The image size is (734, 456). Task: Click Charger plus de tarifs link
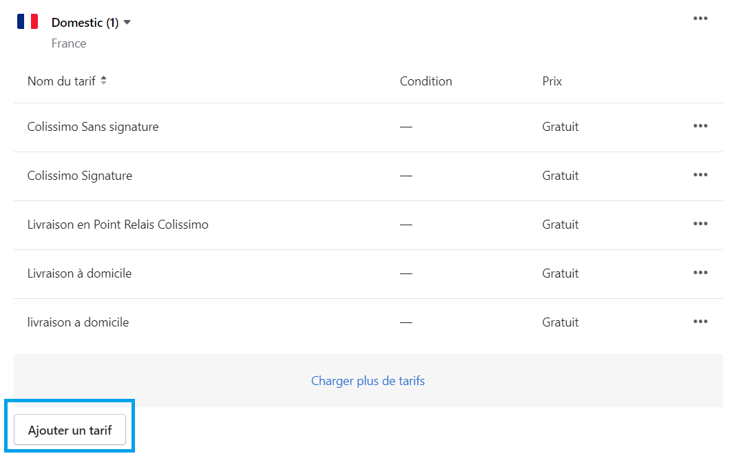click(x=368, y=381)
